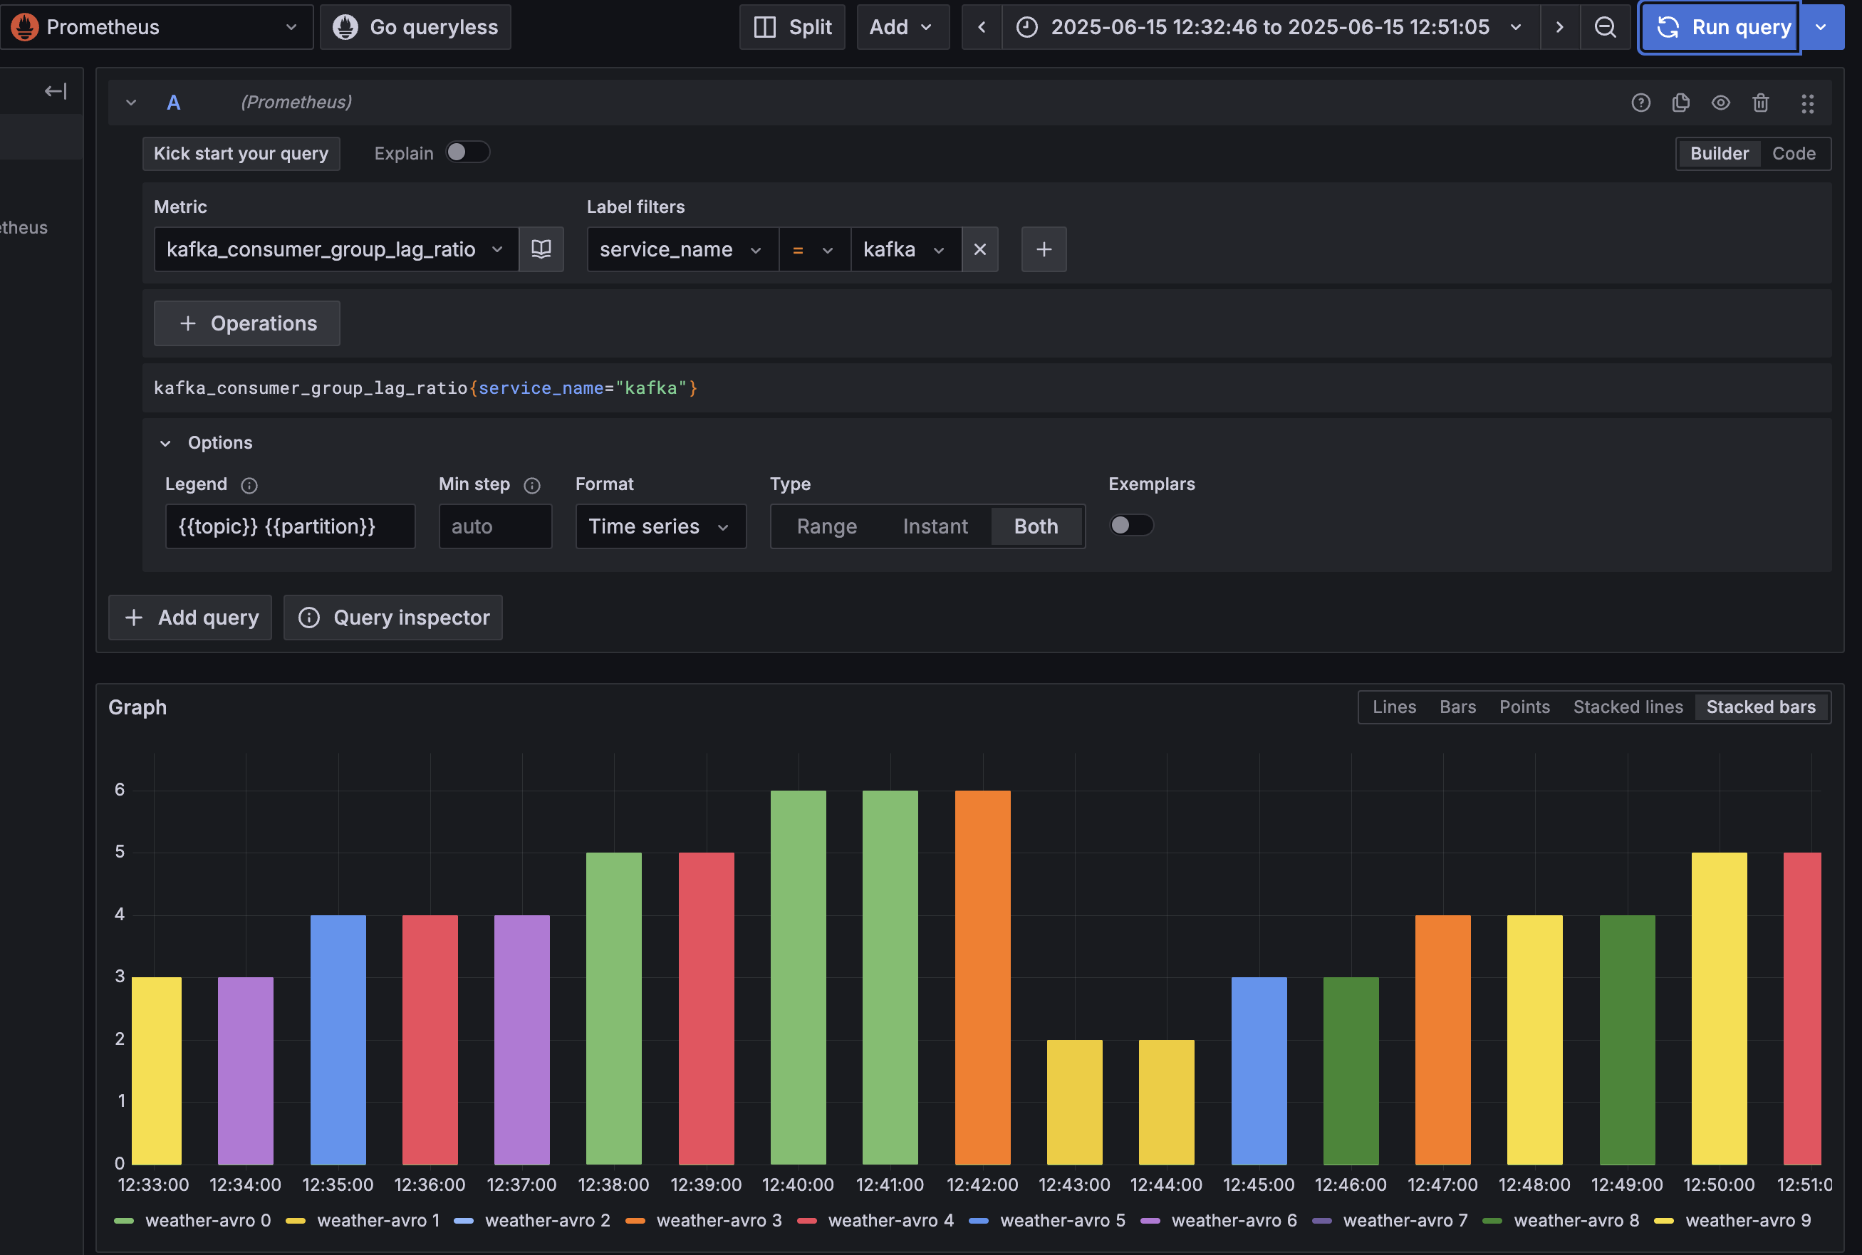Select Both query type

1036,526
